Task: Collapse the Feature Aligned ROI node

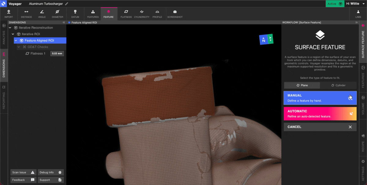Action: point(16,40)
